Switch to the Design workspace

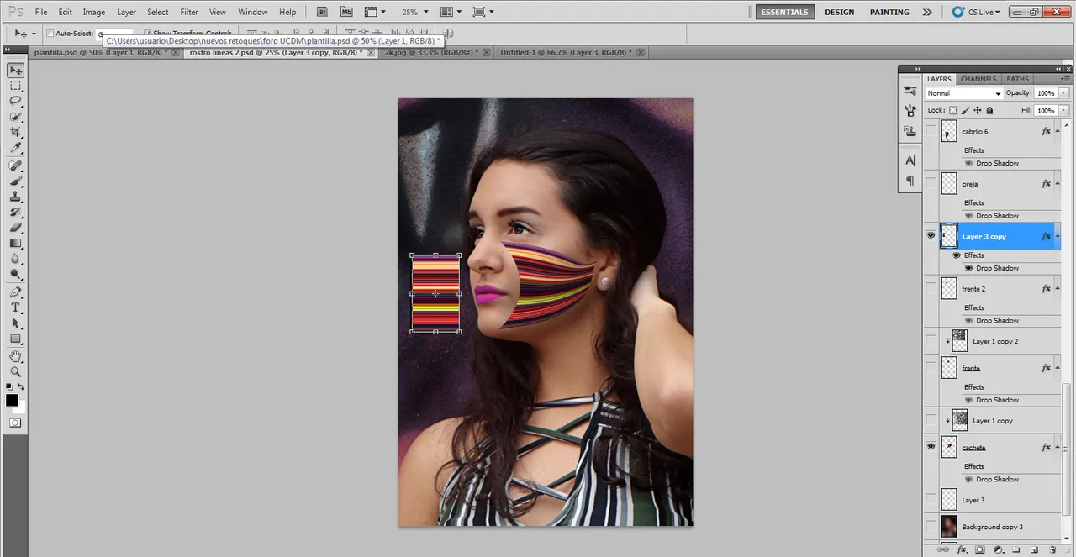(839, 13)
